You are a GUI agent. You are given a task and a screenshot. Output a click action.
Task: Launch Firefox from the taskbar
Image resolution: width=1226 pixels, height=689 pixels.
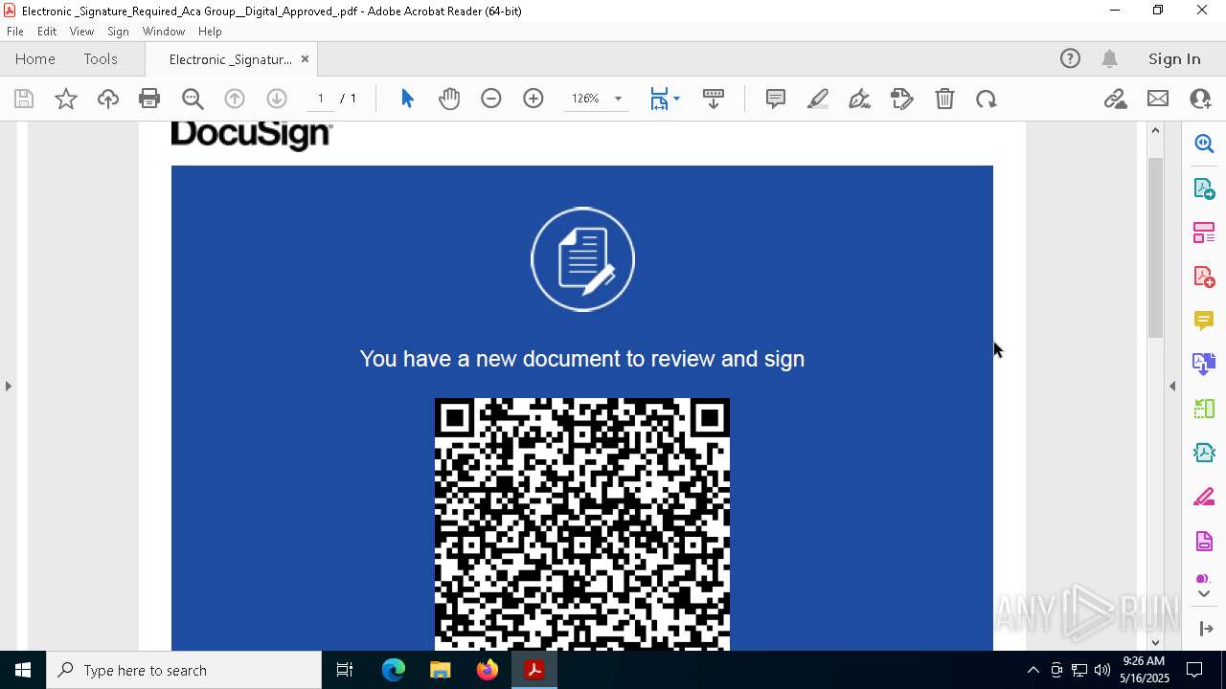[488, 670]
